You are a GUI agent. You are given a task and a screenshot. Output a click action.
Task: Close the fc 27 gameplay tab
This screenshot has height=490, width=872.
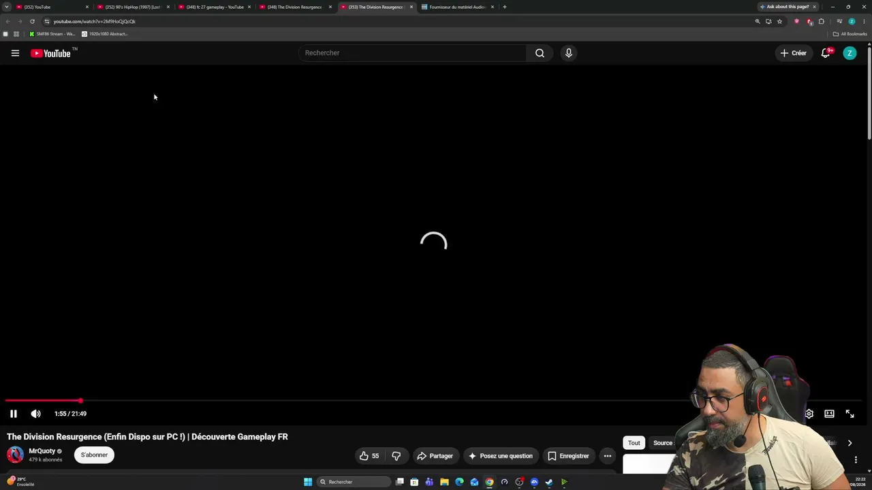(x=249, y=7)
